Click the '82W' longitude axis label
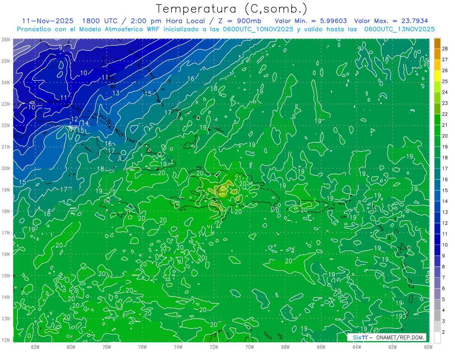The height and width of the screenshot is (352, 455). (35, 347)
